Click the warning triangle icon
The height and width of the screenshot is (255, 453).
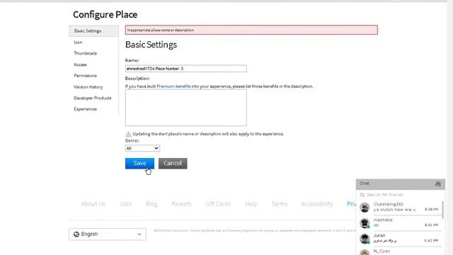tap(128, 134)
